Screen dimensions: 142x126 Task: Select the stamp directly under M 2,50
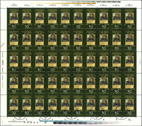tap(13, 19)
